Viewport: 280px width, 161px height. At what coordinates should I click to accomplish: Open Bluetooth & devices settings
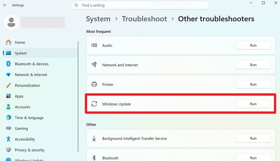point(41,64)
